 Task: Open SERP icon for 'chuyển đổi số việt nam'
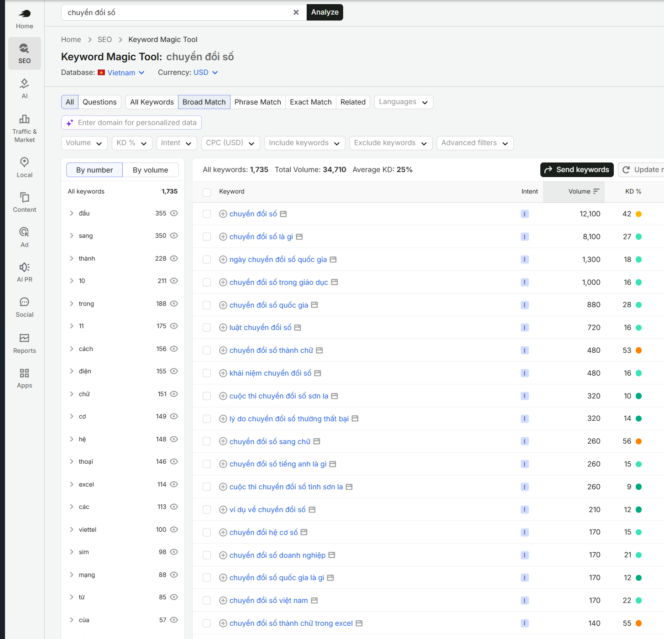pos(314,600)
